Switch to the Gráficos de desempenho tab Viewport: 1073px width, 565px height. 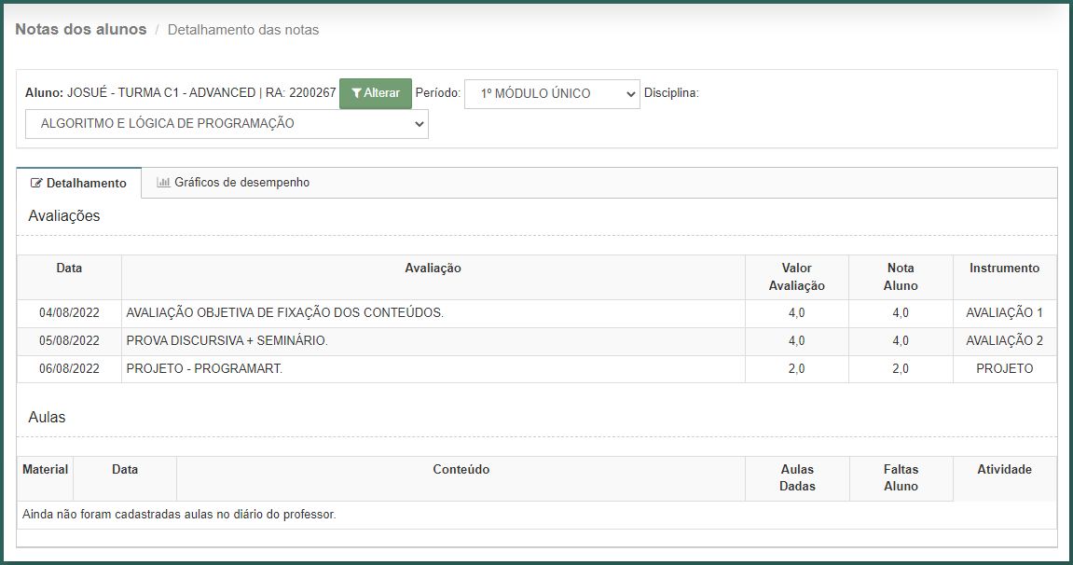[x=241, y=183]
